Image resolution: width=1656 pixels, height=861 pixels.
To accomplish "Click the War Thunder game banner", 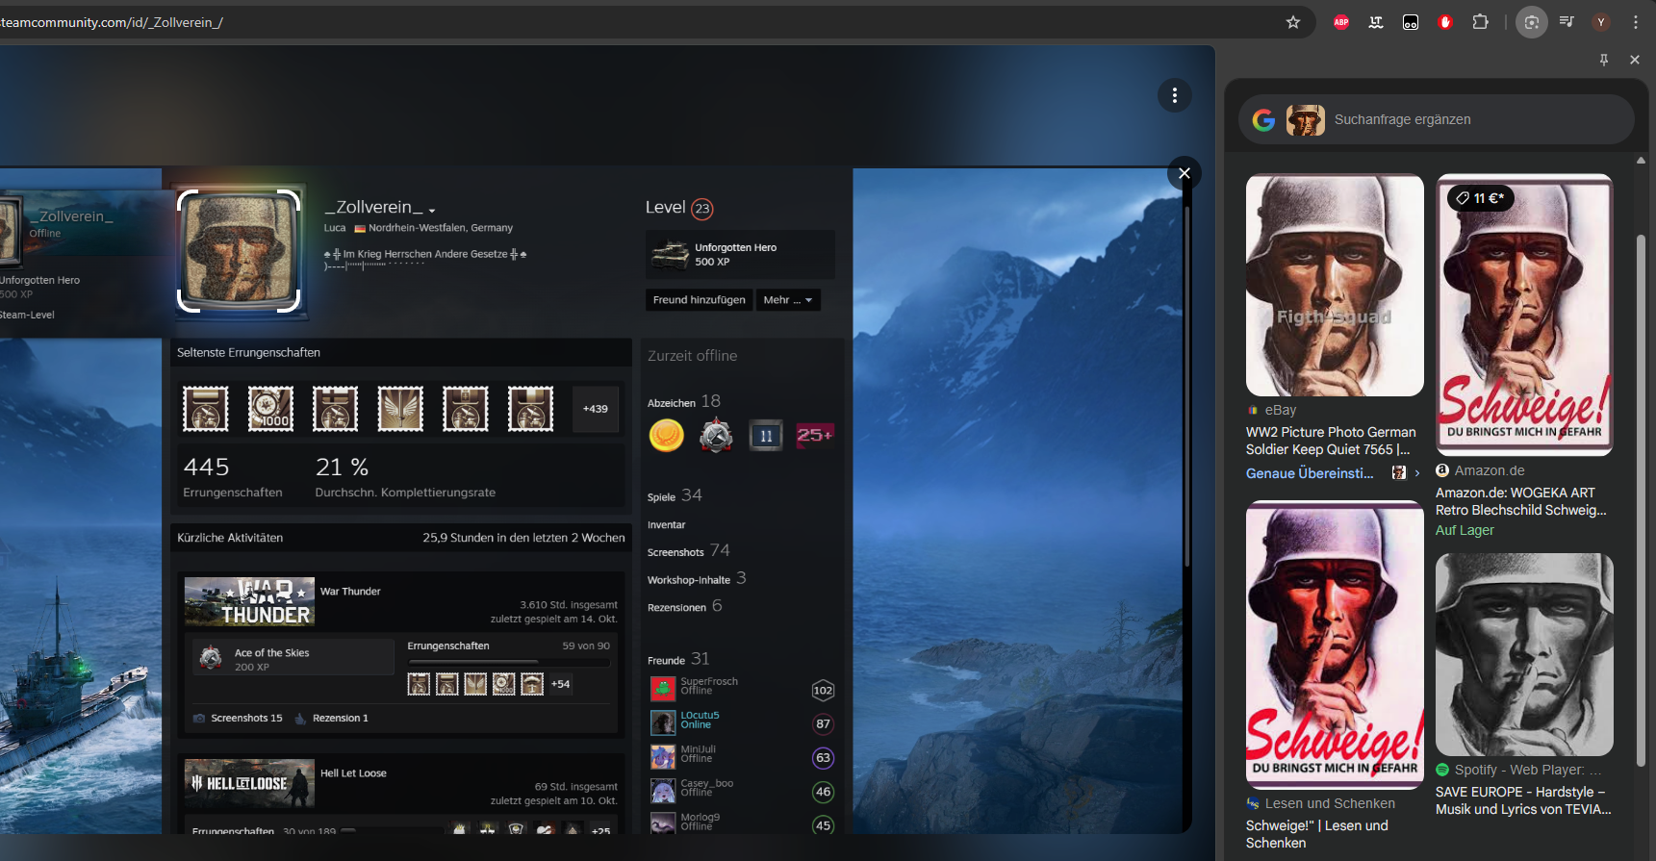I will 249,602.
